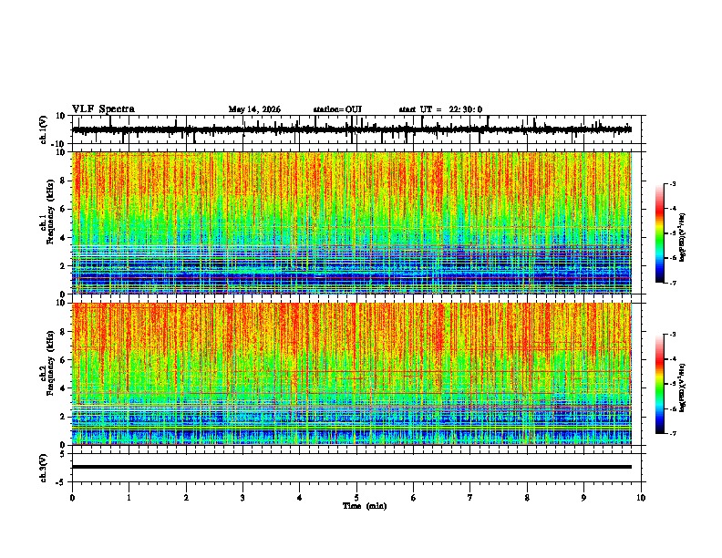Select the May 14, 2026 date label

tap(254, 109)
